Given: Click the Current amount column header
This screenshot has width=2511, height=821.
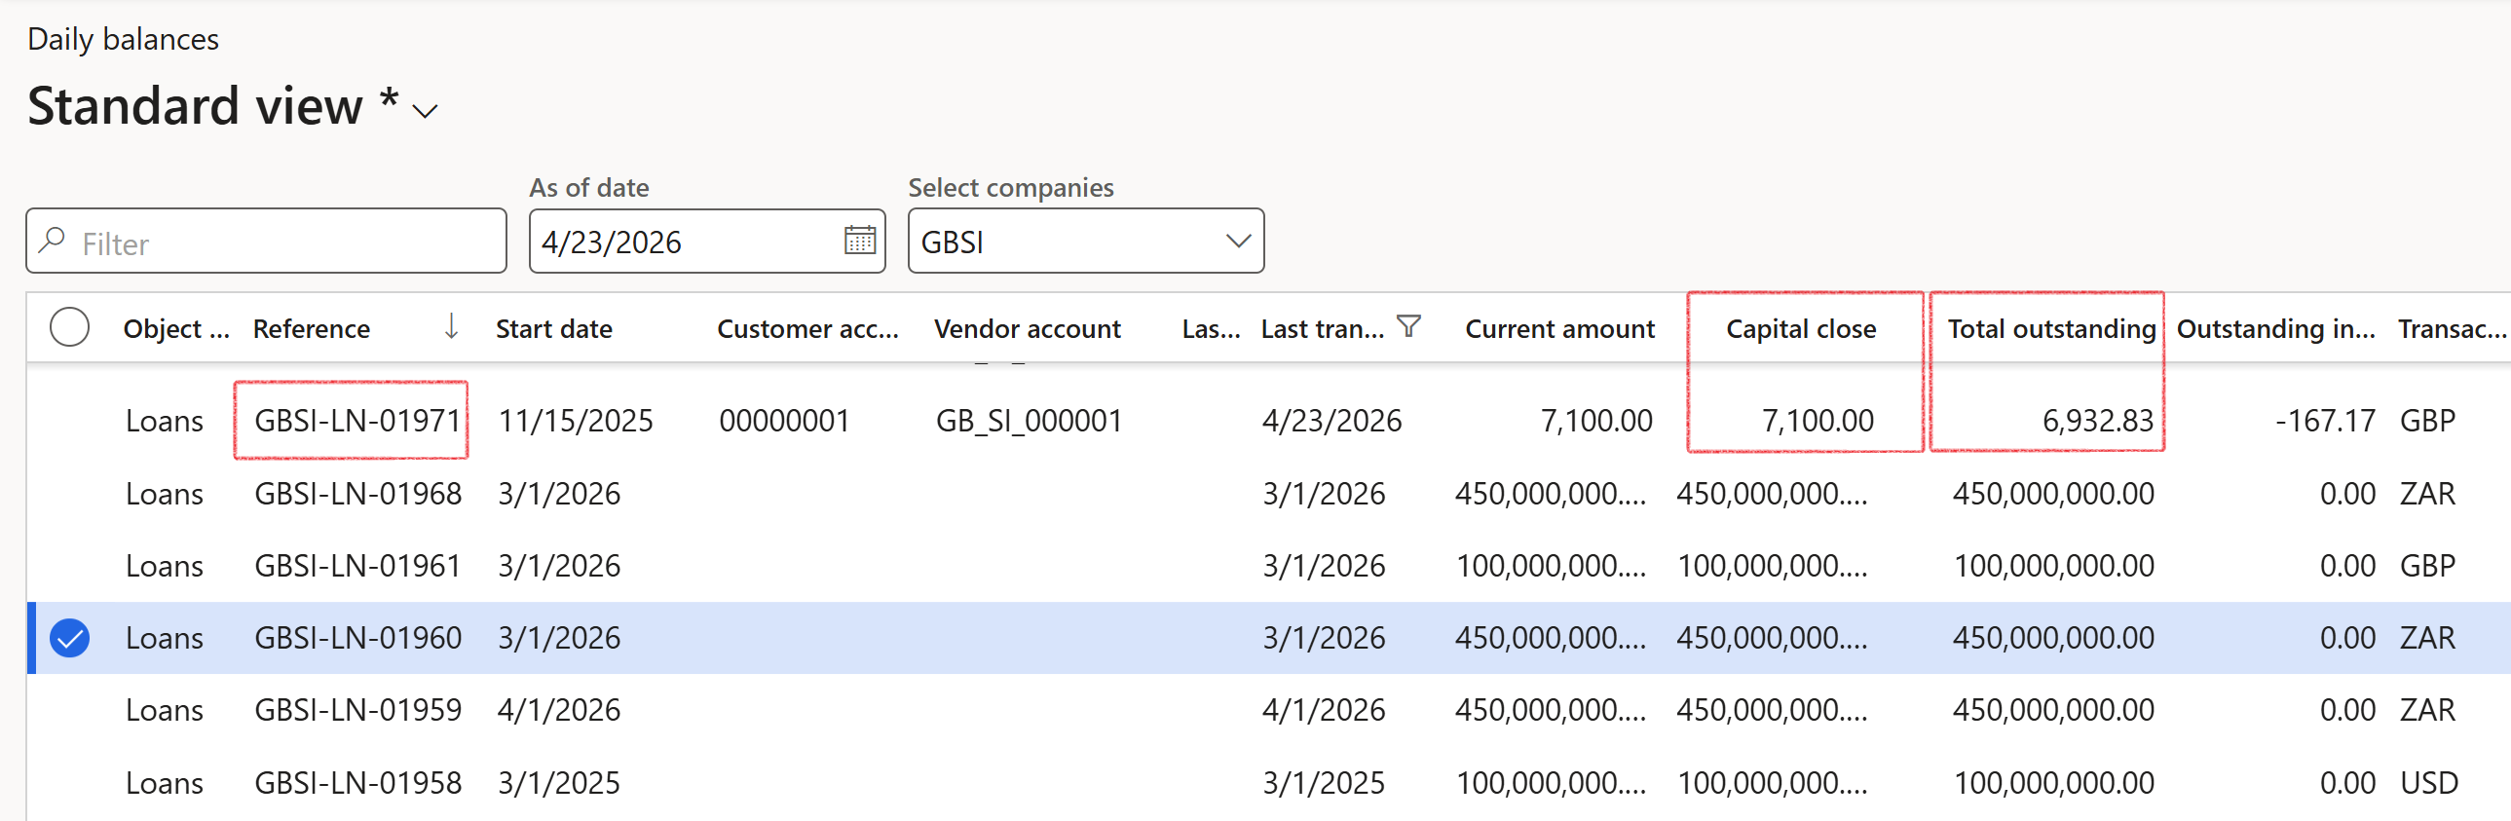Looking at the screenshot, I should pos(1558,329).
